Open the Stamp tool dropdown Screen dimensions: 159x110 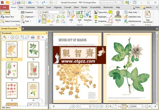point(118,16)
